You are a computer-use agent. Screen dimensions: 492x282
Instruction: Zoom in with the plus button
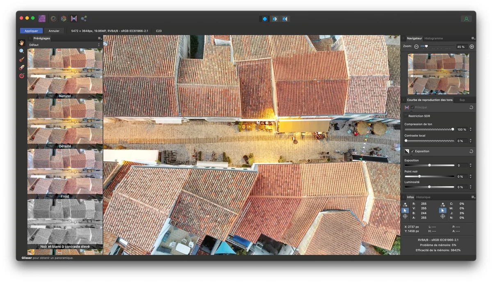(471, 47)
